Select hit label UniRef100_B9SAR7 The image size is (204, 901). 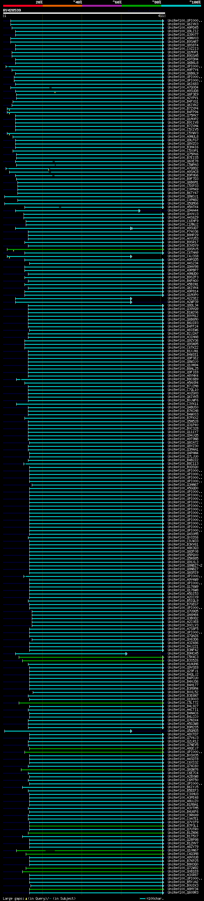click(x=183, y=42)
